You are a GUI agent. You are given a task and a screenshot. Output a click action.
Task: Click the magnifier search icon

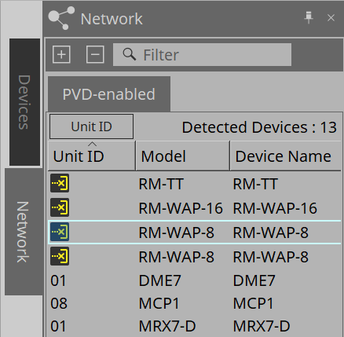tap(129, 54)
